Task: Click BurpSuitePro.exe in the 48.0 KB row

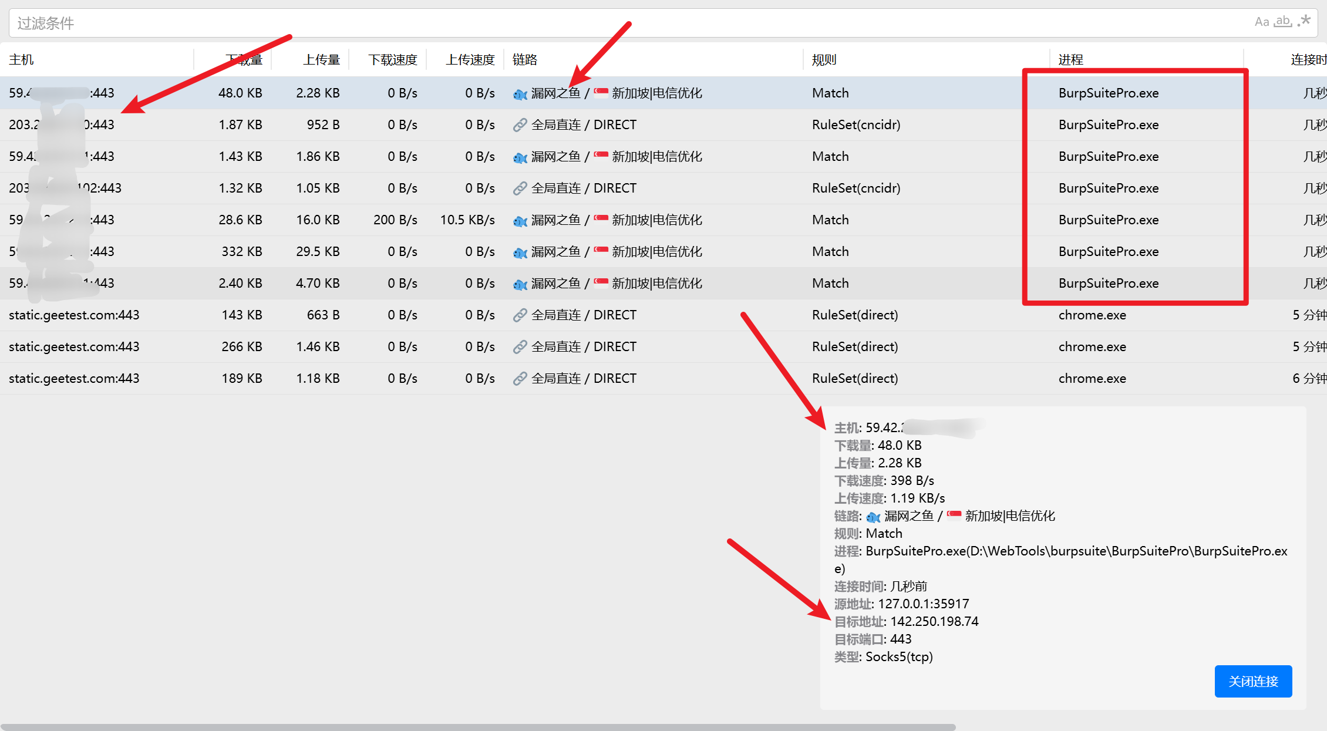Action: (1109, 93)
